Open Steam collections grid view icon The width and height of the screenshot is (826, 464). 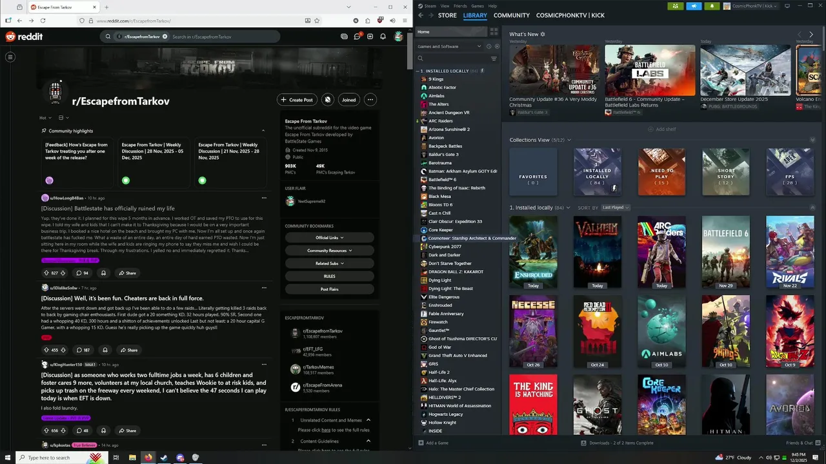(494, 31)
